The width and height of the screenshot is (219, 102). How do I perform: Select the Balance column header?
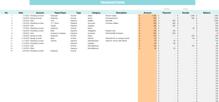pyautogui.click(x=207, y=13)
